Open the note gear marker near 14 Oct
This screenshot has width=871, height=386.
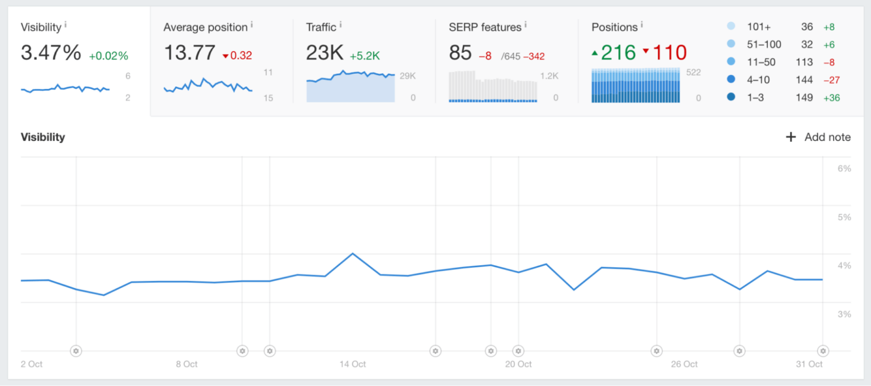435,351
